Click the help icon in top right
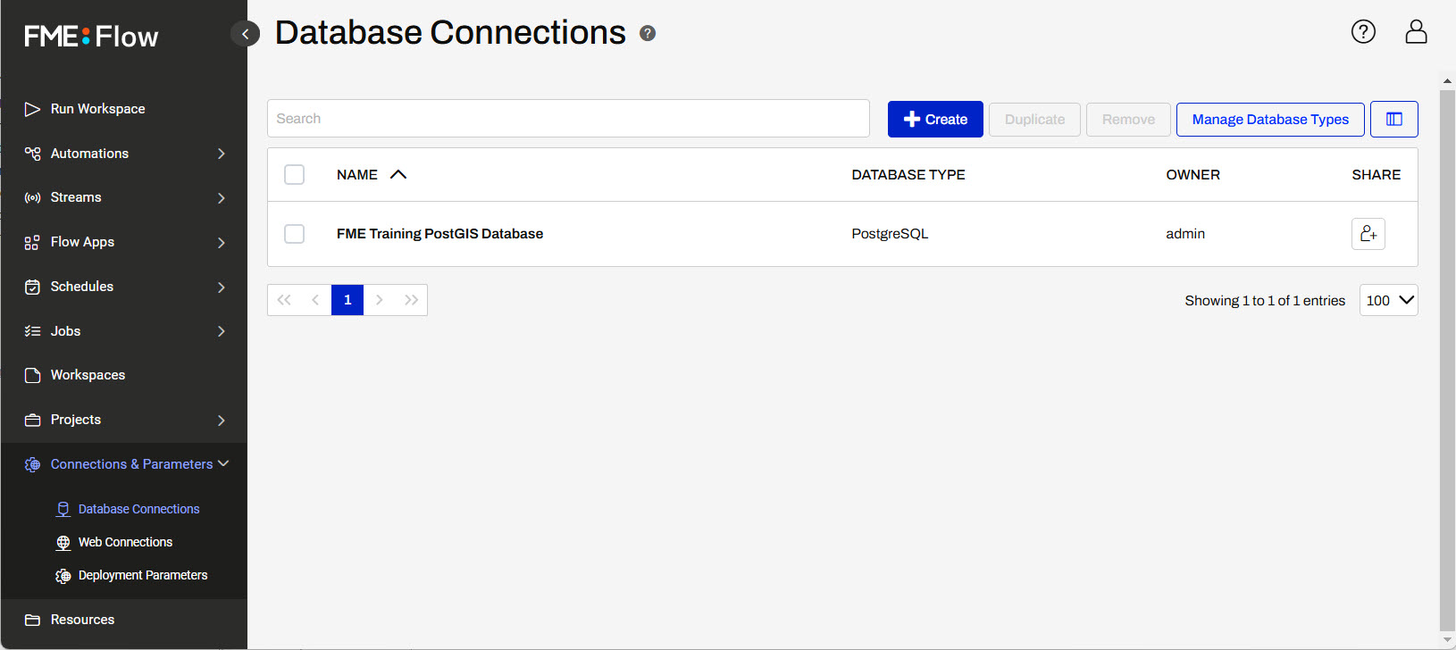This screenshot has height=650, width=1456. pyautogui.click(x=1363, y=32)
